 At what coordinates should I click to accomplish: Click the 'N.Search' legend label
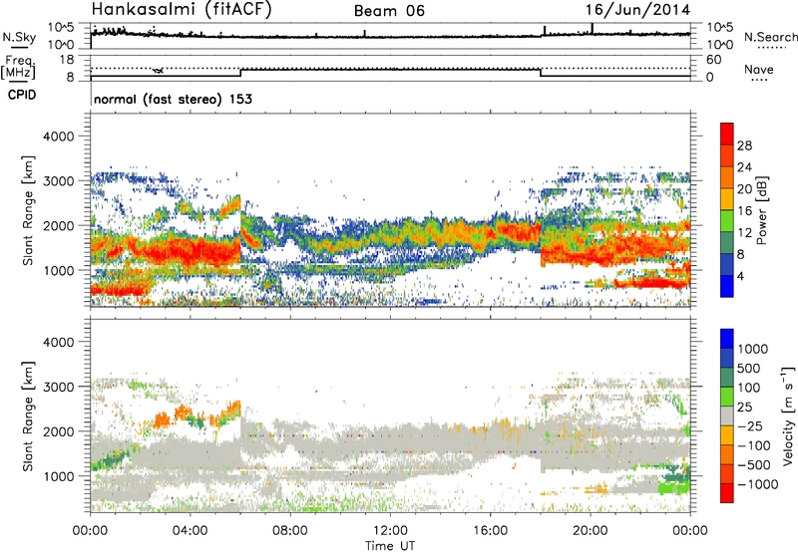771,37
